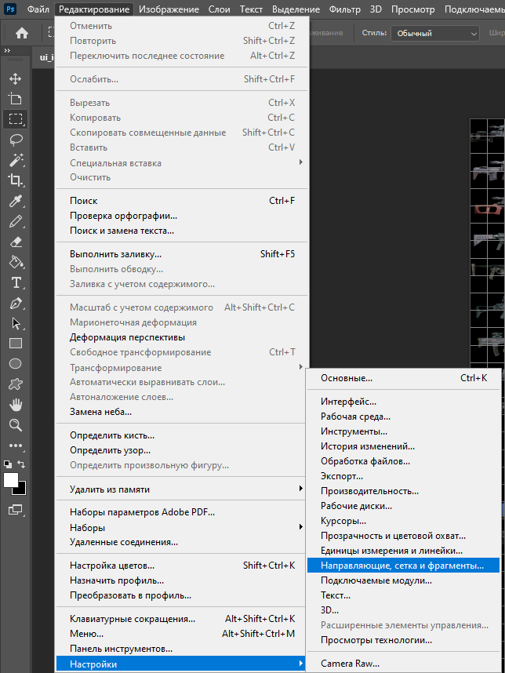Open the 3D menu

(x=376, y=9)
